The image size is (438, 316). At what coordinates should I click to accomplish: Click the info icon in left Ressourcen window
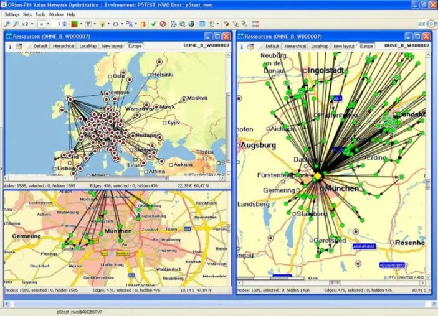[11, 46]
